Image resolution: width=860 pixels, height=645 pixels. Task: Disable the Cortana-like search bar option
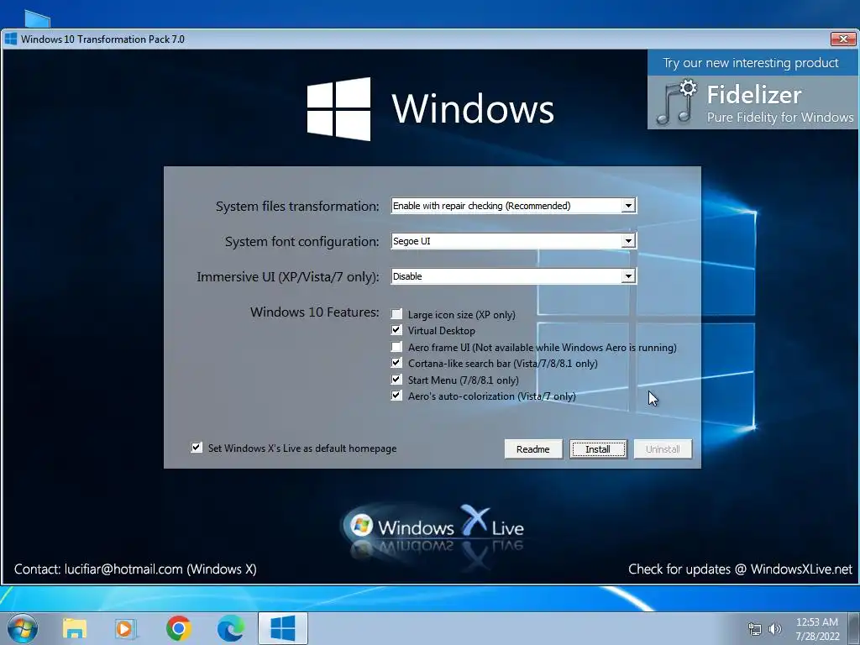click(396, 363)
